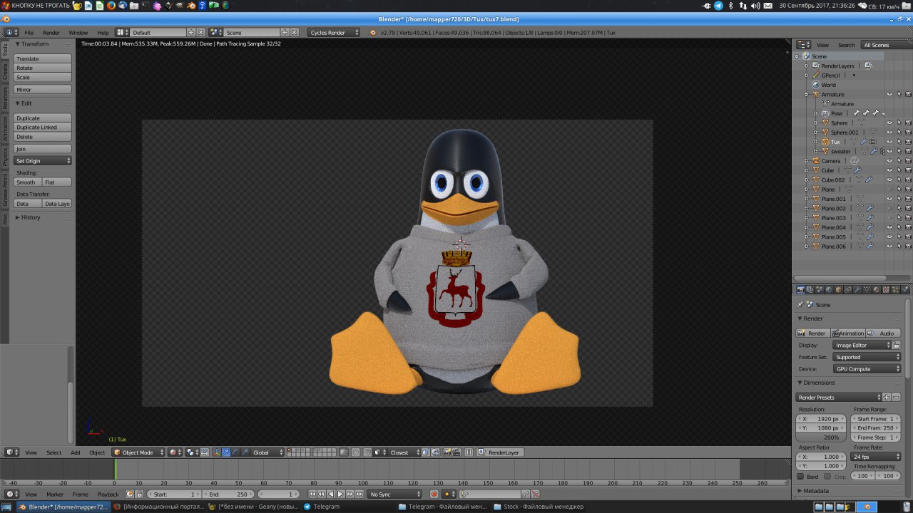Open the GPU Compute device dropdown
This screenshot has width=913, height=513.
[867, 369]
